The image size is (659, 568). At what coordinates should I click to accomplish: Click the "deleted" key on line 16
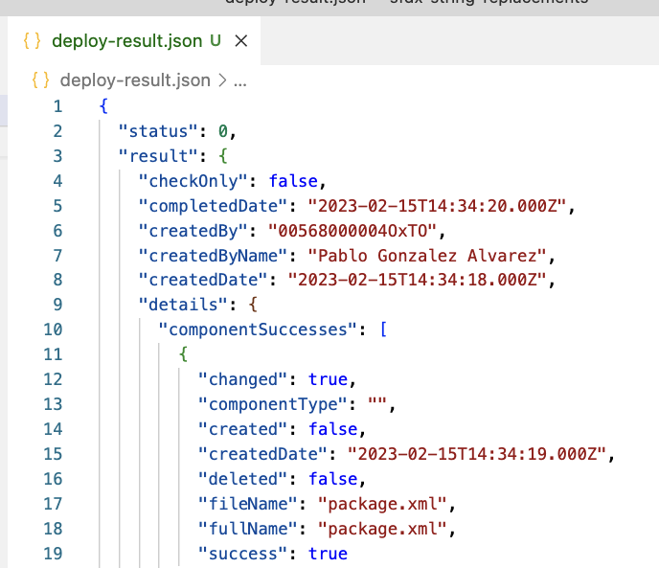pyautogui.click(x=242, y=479)
